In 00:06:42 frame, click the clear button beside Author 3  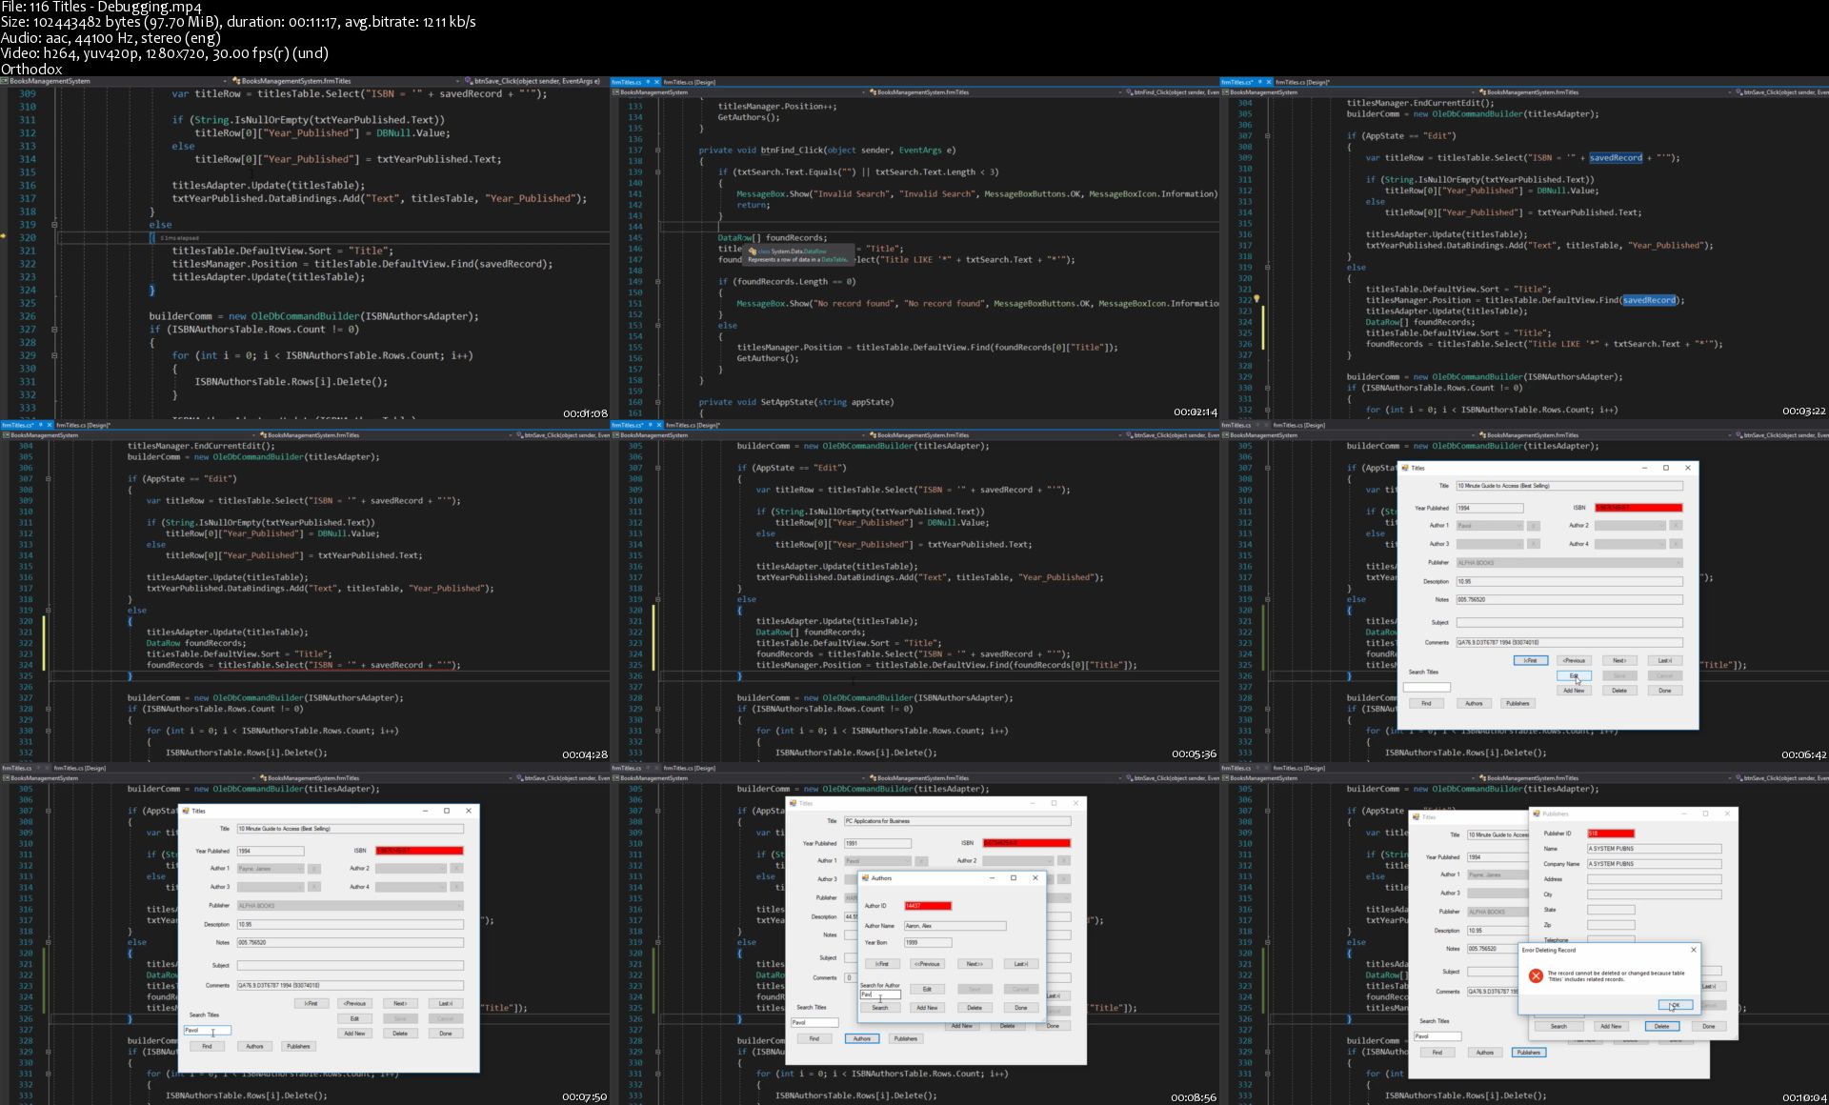pos(1534,544)
